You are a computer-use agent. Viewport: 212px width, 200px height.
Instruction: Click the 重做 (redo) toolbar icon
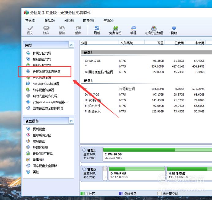point(78,30)
